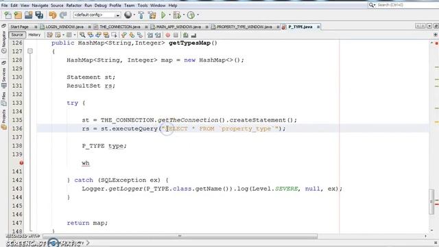Click the red Start Macro Recording icon
The width and height of the screenshot is (439, 247).
click(167, 35)
